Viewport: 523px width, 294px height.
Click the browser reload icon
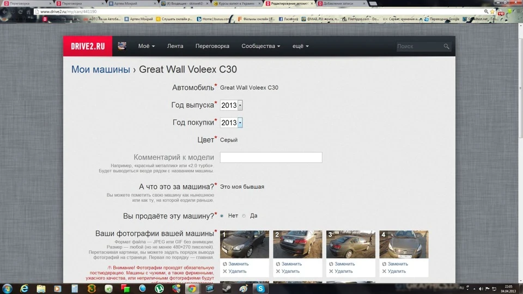coord(20,11)
